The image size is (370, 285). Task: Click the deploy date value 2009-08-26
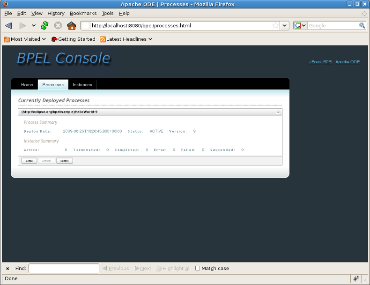tap(92, 131)
